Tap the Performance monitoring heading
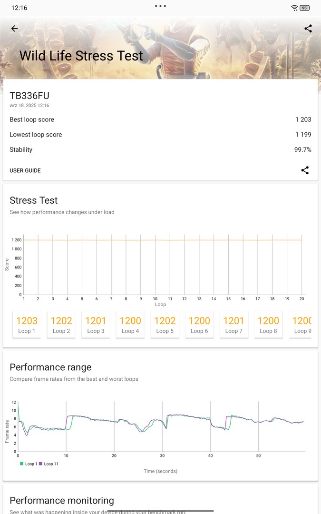The image size is (321, 514). (x=62, y=500)
